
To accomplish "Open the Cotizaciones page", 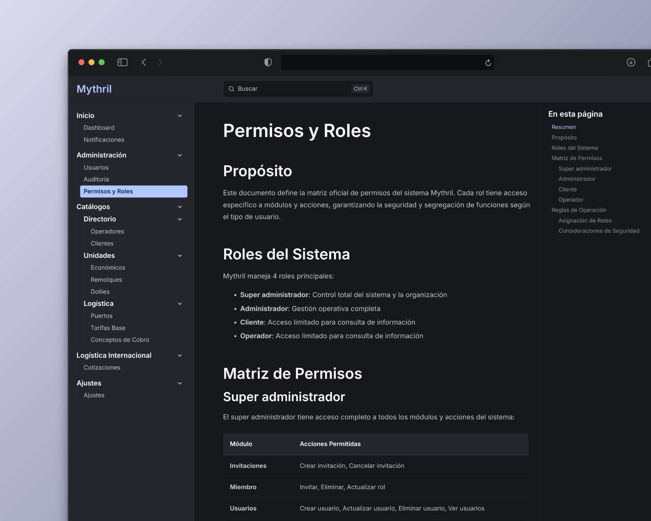I will (x=102, y=368).
